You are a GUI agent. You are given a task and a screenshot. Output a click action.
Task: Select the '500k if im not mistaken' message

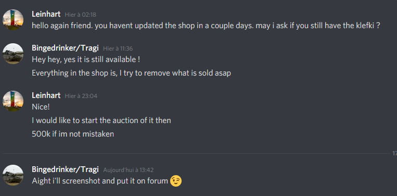point(73,134)
